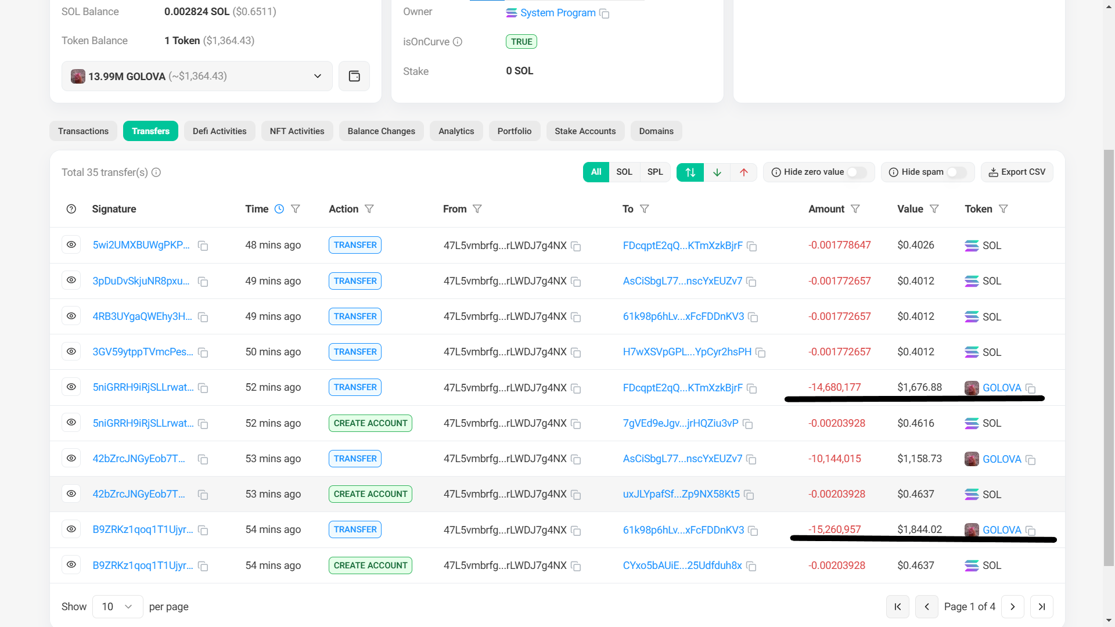Enable the Hide spam switch
Viewport: 1115px width, 627px height.
pyautogui.click(x=956, y=172)
